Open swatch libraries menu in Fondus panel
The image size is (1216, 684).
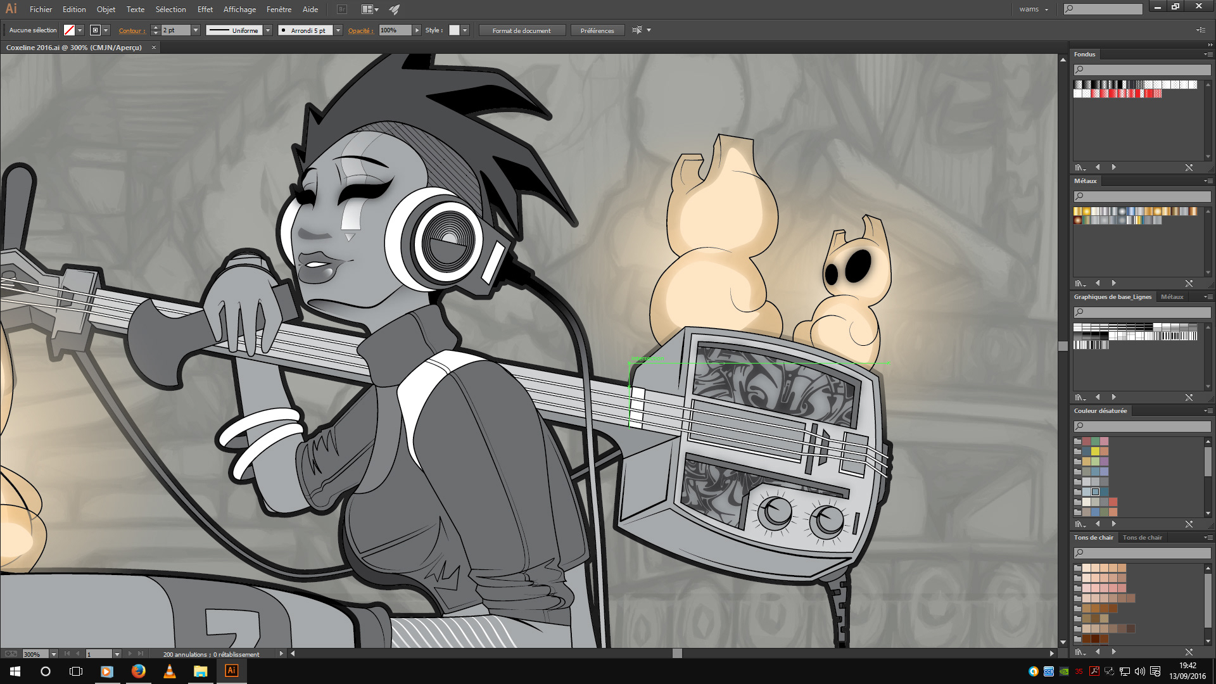pos(1080,168)
